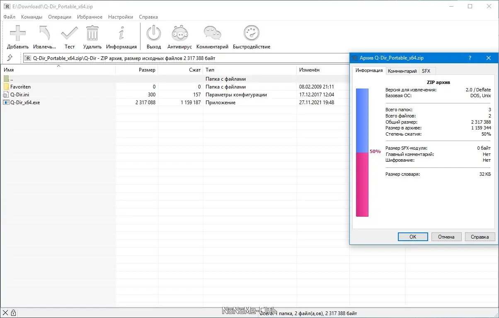The width and height of the screenshot is (499, 318).
Task: Select the Q-Dir.ini file name
Action: tap(19, 95)
